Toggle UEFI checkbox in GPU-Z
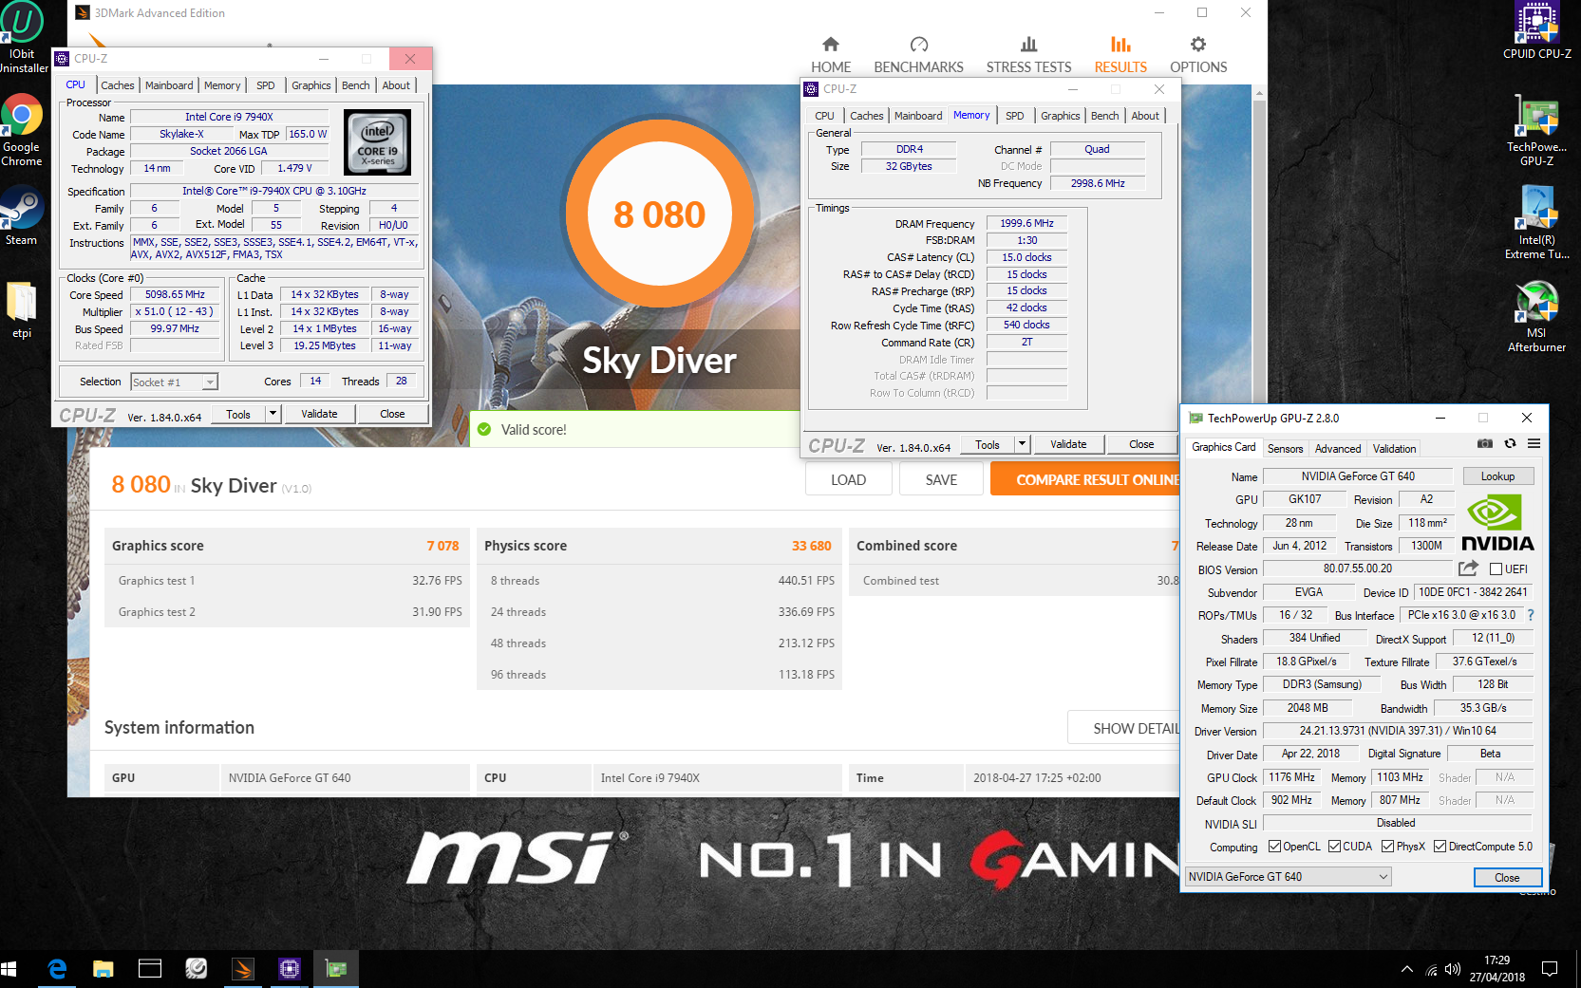 click(x=1496, y=569)
